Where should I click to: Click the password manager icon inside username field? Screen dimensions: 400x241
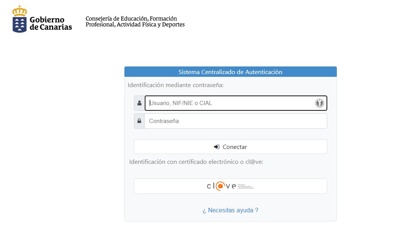pyautogui.click(x=319, y=103)
